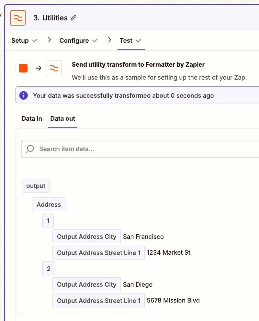The image size is (259, 321).
Task: Collapse item 2 under Address
Action: click(49, 269)
